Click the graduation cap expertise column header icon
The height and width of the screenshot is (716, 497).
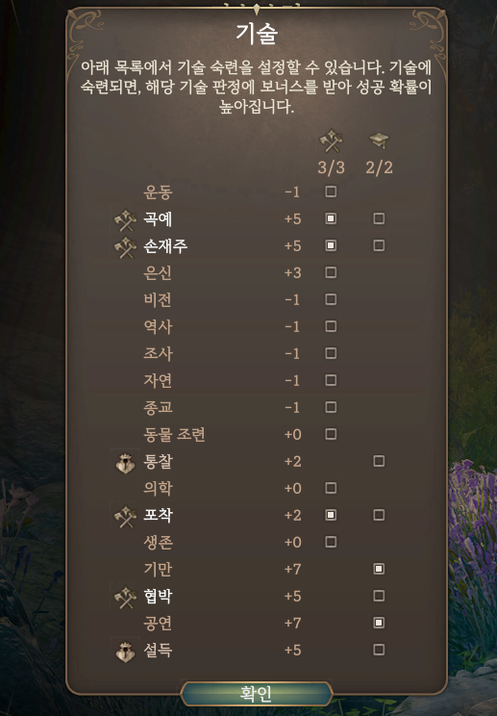pos(379,141)
